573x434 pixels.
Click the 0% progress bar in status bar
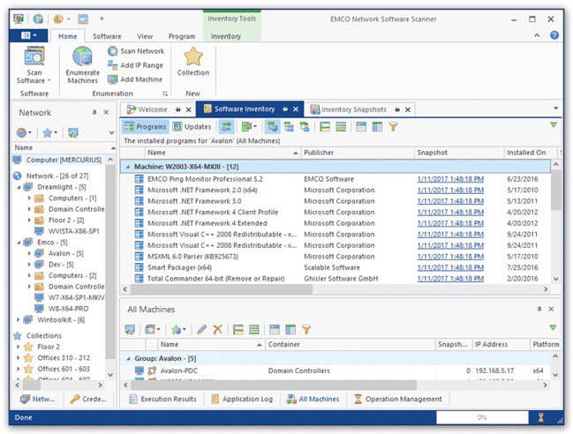[482, 417]
